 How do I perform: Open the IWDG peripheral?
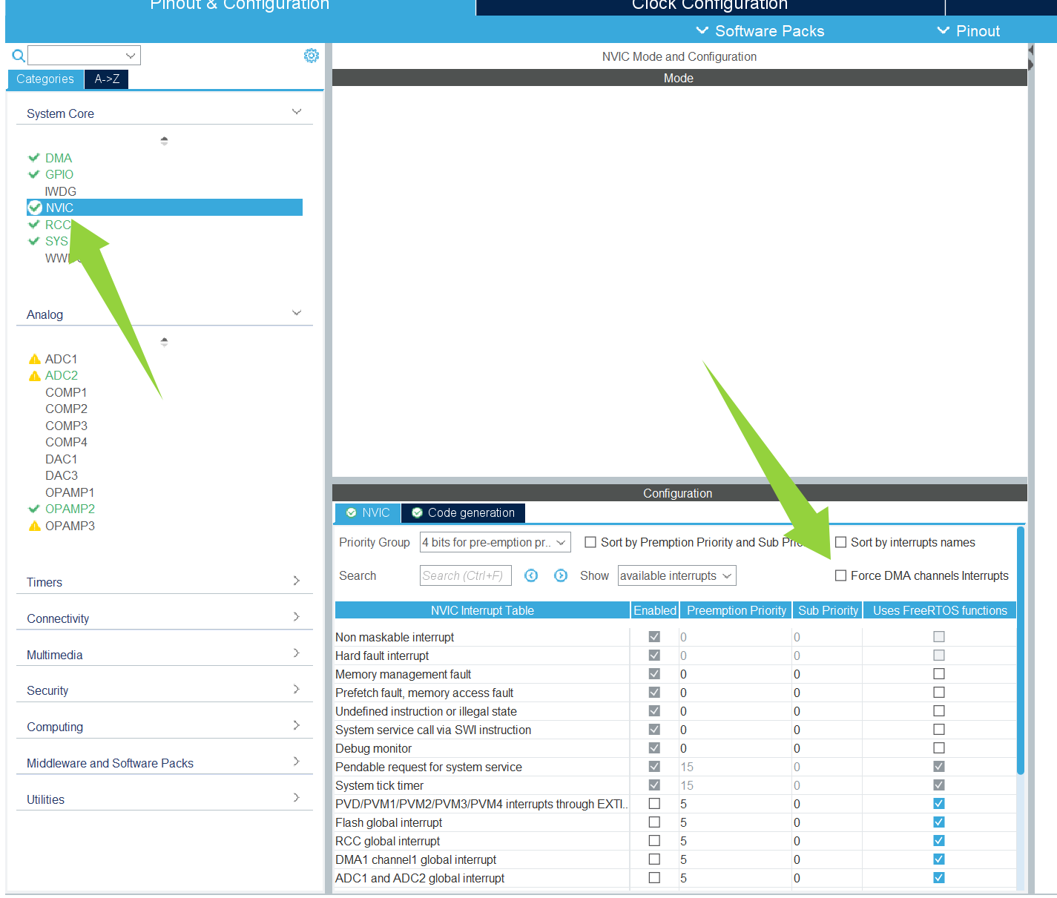click(61, 191)
